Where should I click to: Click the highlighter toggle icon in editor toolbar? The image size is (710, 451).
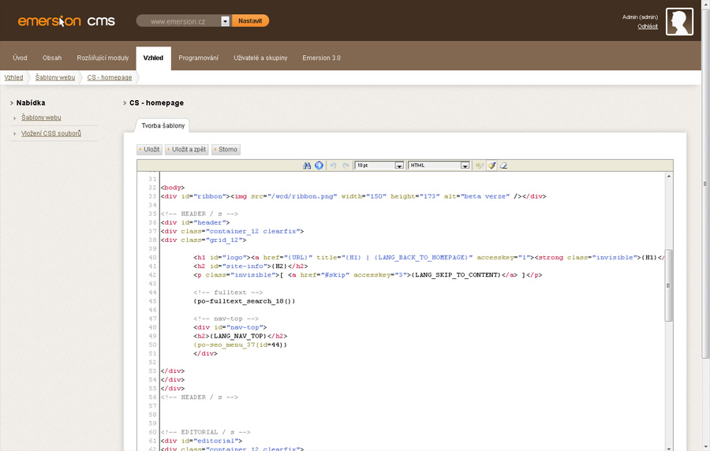click(479, 166)
